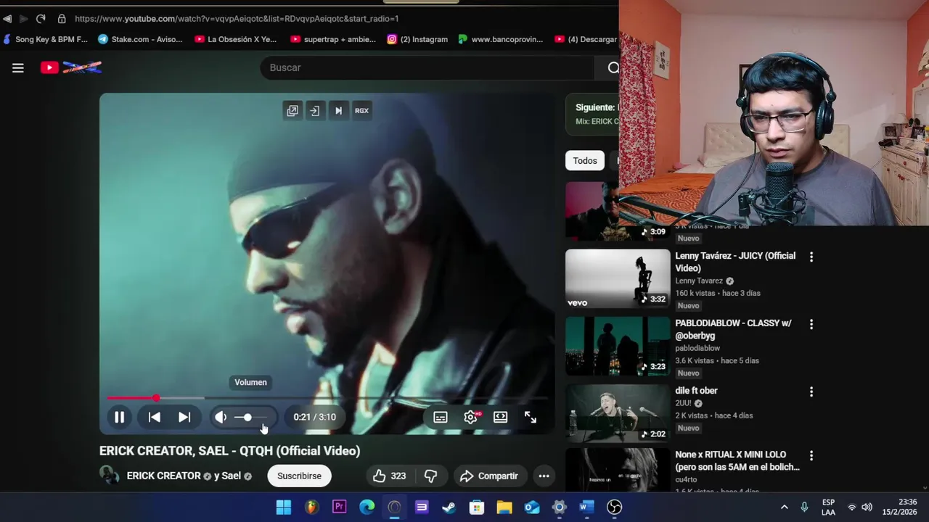Mute the player with the speaker icon
Image resolution: width=929 pixels, height=522 pixels.
[221, 417]
